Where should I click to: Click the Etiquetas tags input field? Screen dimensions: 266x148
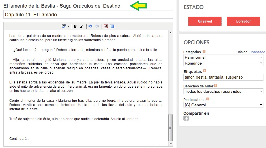point(223,77)
